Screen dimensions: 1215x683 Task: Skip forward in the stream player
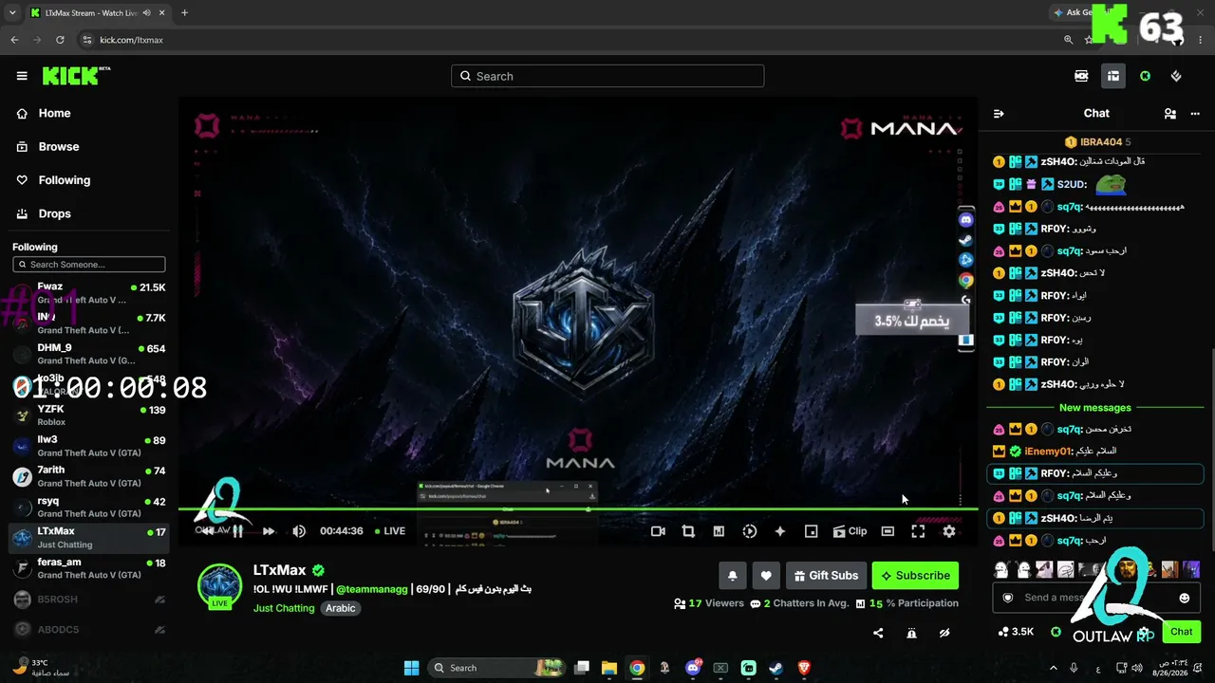click(269, 531)
